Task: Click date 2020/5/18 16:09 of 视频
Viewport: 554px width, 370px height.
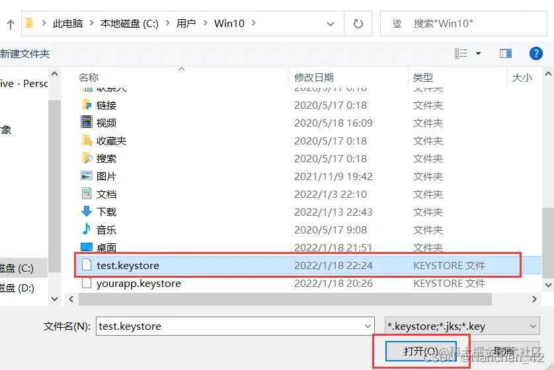Action: tap(334, 123)
